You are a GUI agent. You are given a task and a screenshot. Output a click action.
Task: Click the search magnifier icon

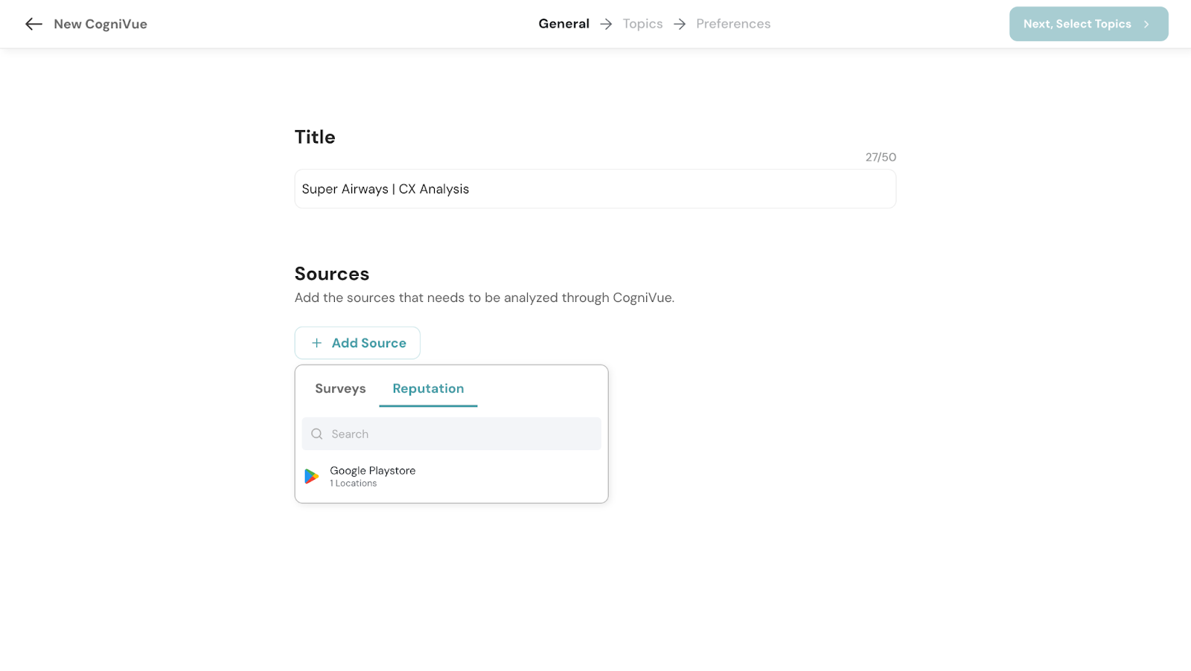317,434
